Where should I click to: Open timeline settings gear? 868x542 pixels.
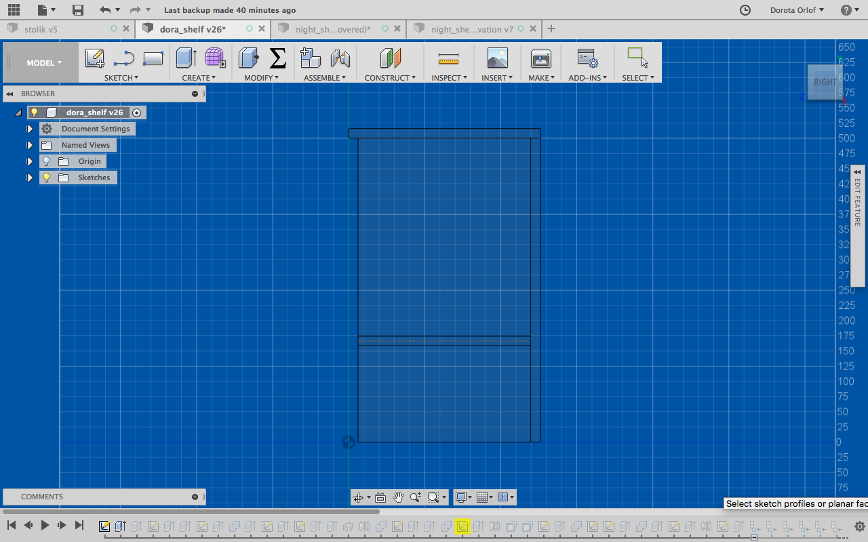coord(859,526)
